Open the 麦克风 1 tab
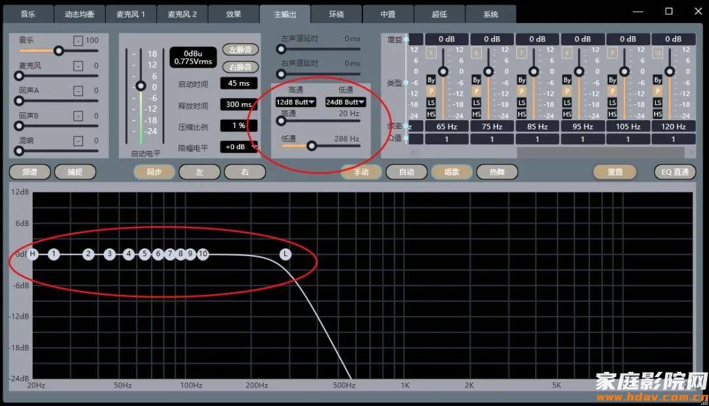This screenshot has width=709, height=406. point(131,14)
